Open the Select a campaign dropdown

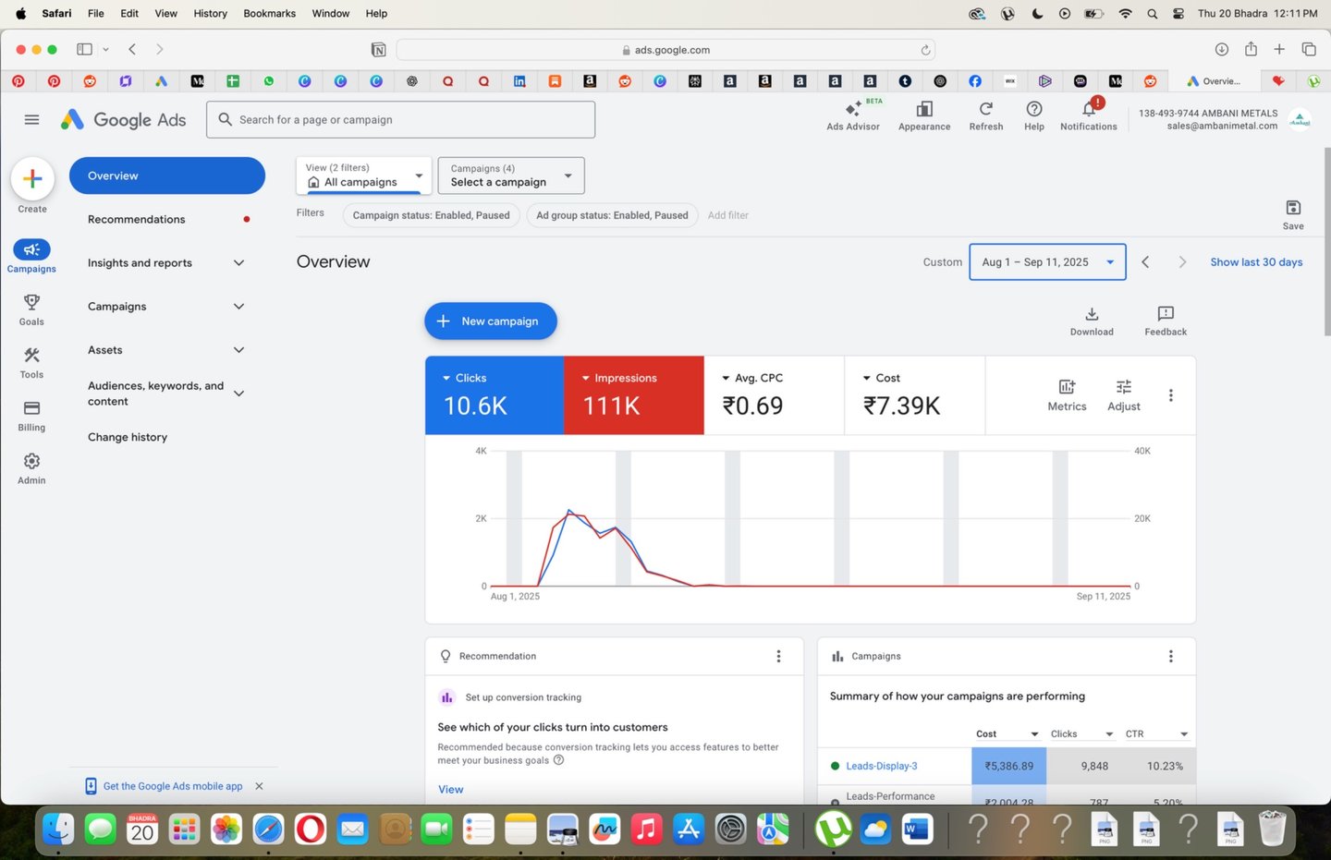click(509, 176)
